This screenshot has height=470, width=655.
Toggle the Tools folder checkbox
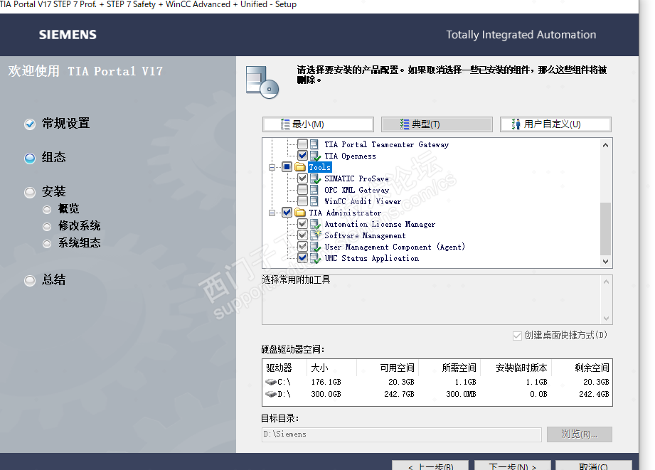tap(287, 167)
